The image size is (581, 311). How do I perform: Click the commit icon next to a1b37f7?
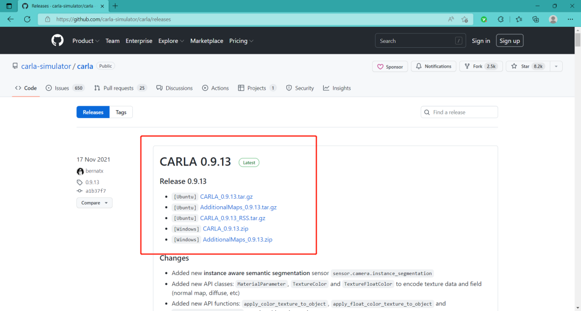(80, 191)
